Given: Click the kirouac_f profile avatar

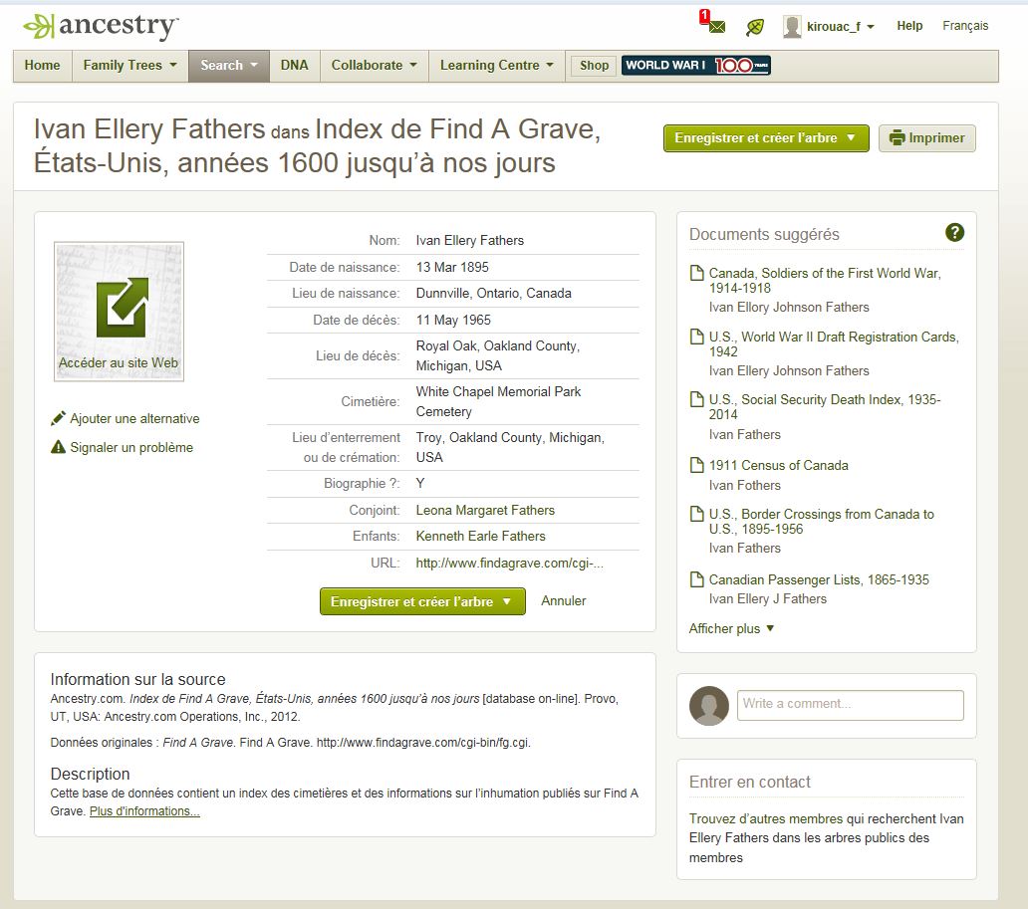Looking at the screenshot, I should coord(792,27).
